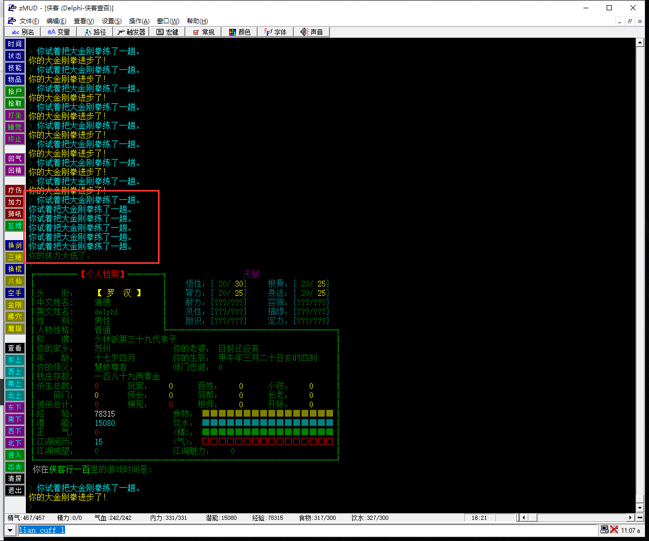649x541 pixels.
Task: Open the command history dropdown arrow
Action: pyautogui.click(x=10, y=530)
